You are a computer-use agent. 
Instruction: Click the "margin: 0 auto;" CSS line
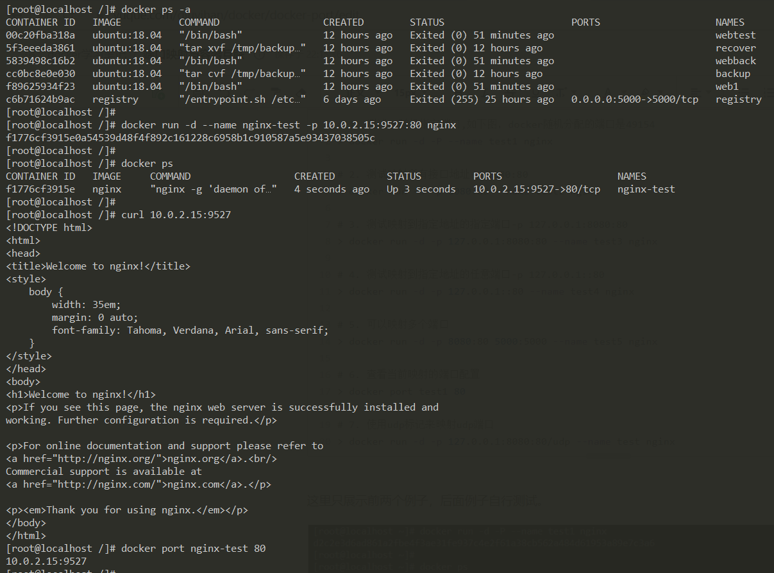tap(95, 318)
